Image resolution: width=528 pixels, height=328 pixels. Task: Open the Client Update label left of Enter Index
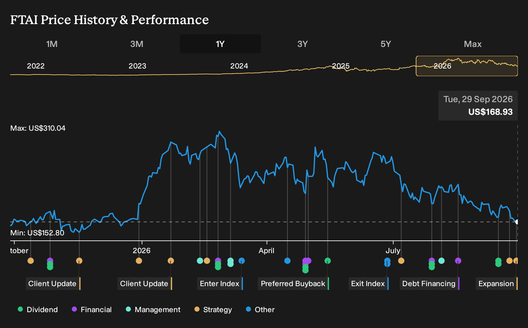pyautogui.click(x=145, y=284)
